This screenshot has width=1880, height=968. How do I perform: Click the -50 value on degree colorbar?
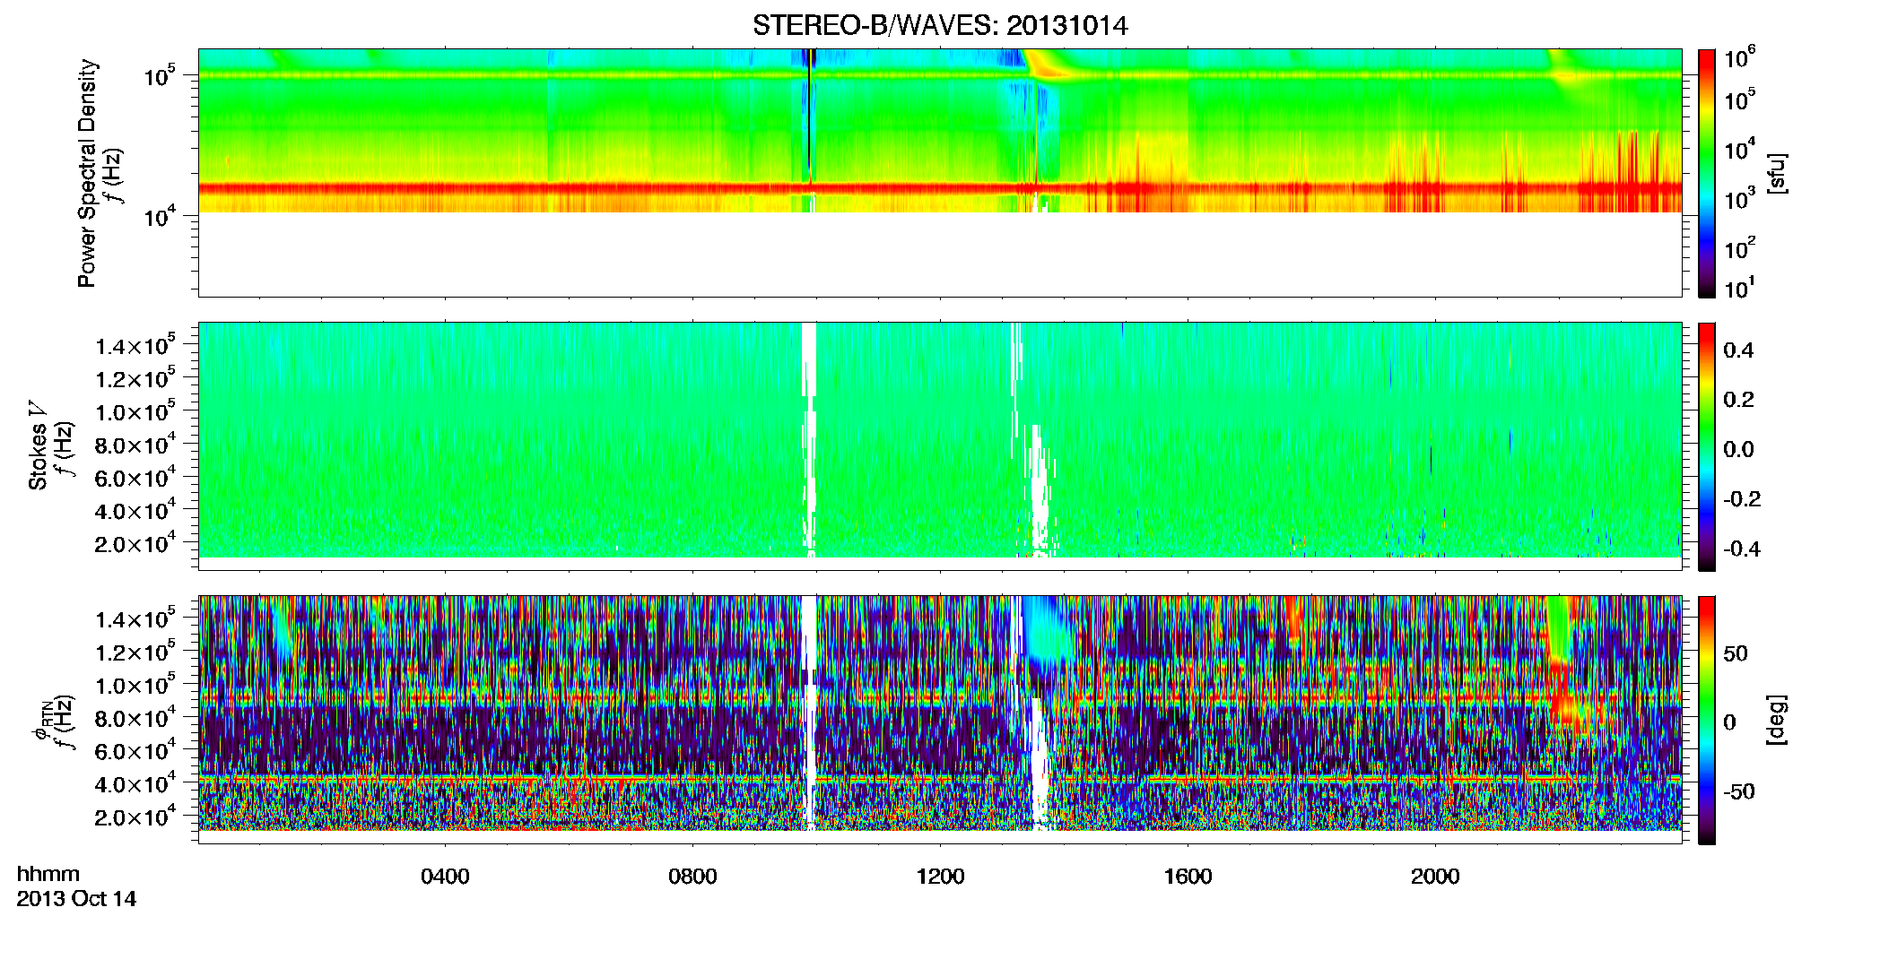(x=1738, y=792)
